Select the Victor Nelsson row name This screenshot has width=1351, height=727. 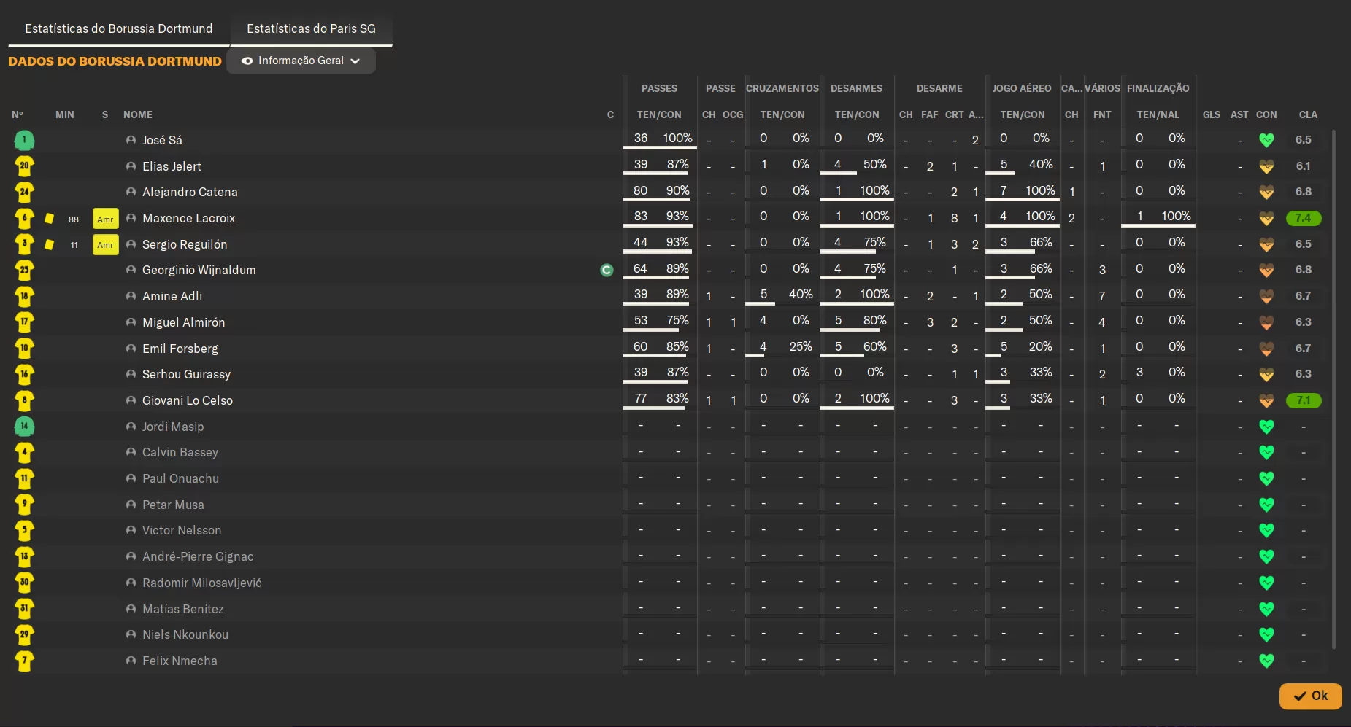point(182,530)
